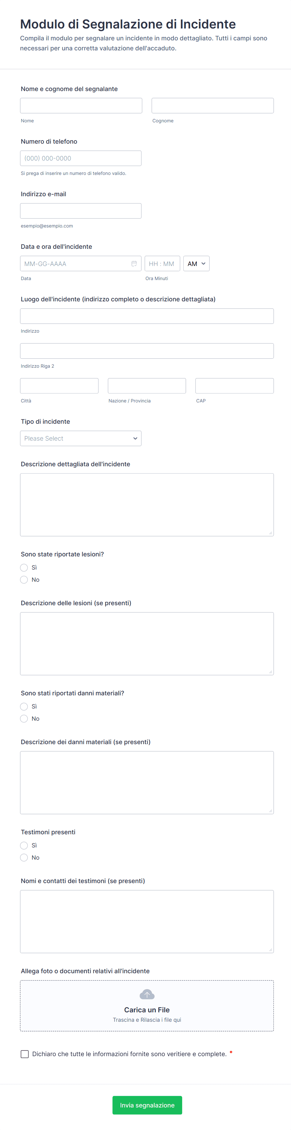Select Sì for witnesses present
Viewport: 291px width, 1130px height.
point(24,845)
